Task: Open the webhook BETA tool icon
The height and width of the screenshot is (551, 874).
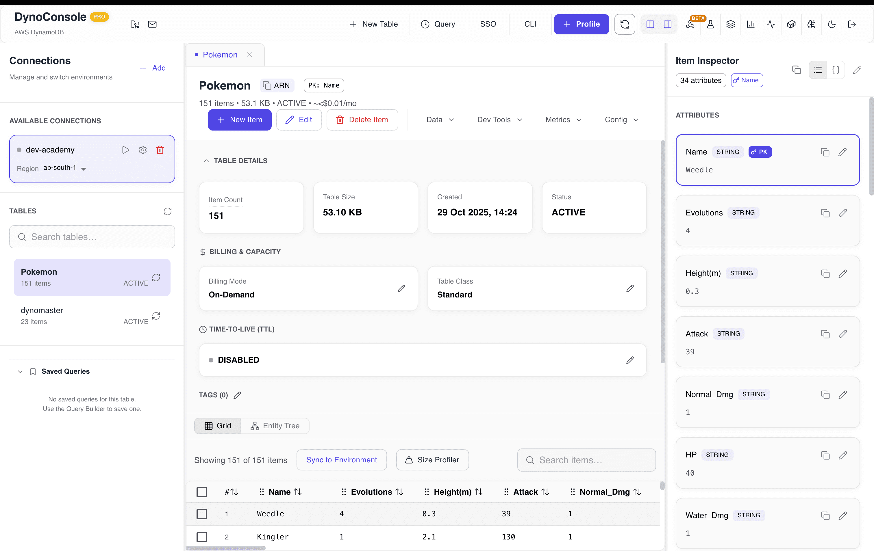Action: point(690,24)
